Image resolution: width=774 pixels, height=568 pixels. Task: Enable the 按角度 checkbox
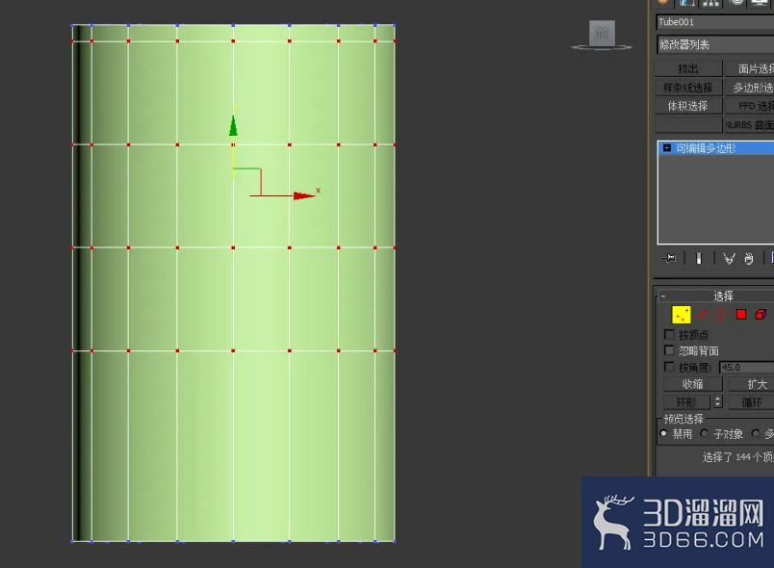(x=669, y=367)
